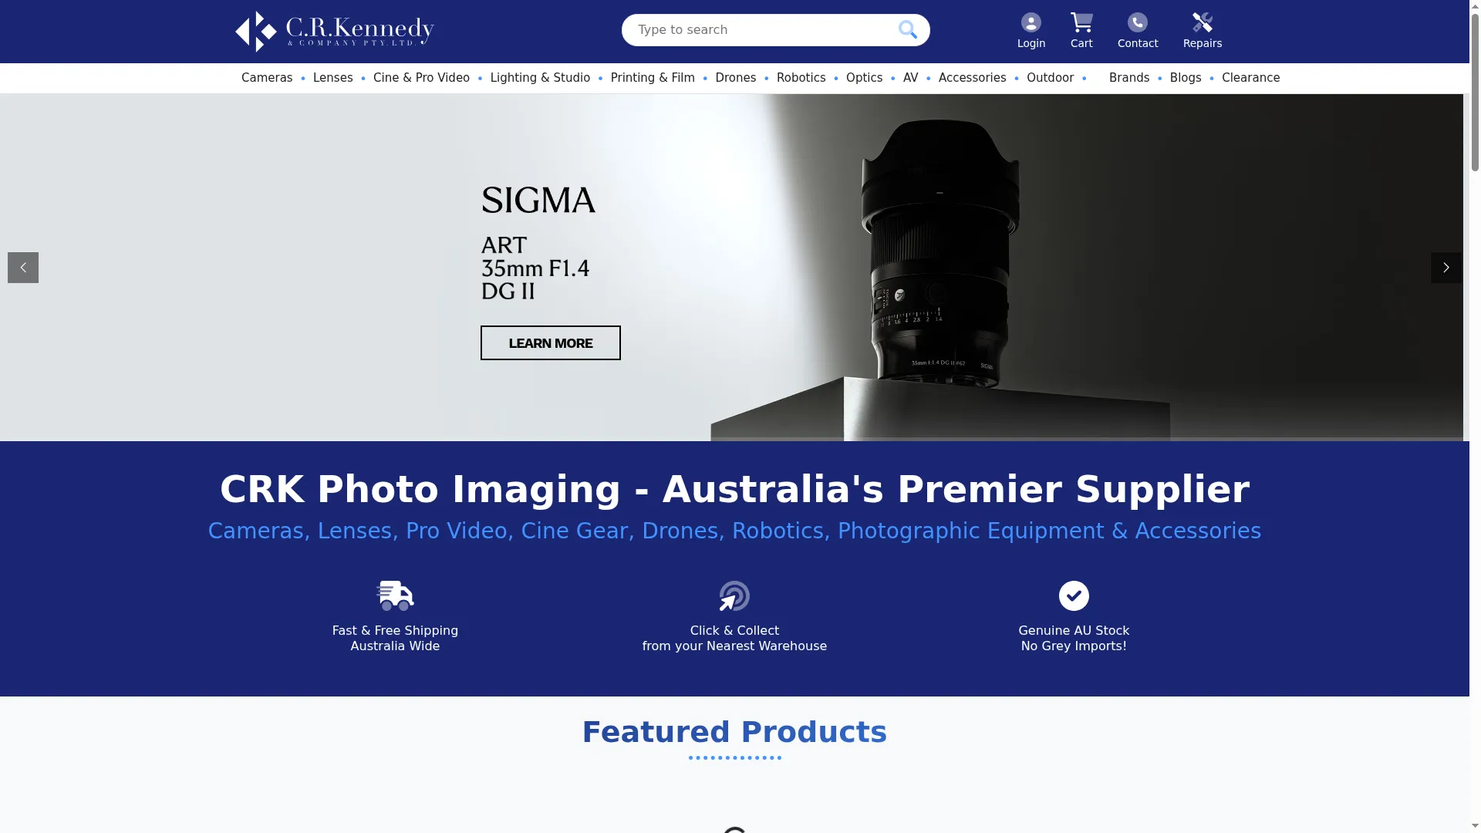1481x833 pixels.
Task: Click the Contact phone icon
Action: pyautogui.click(x=1138, y=22)
